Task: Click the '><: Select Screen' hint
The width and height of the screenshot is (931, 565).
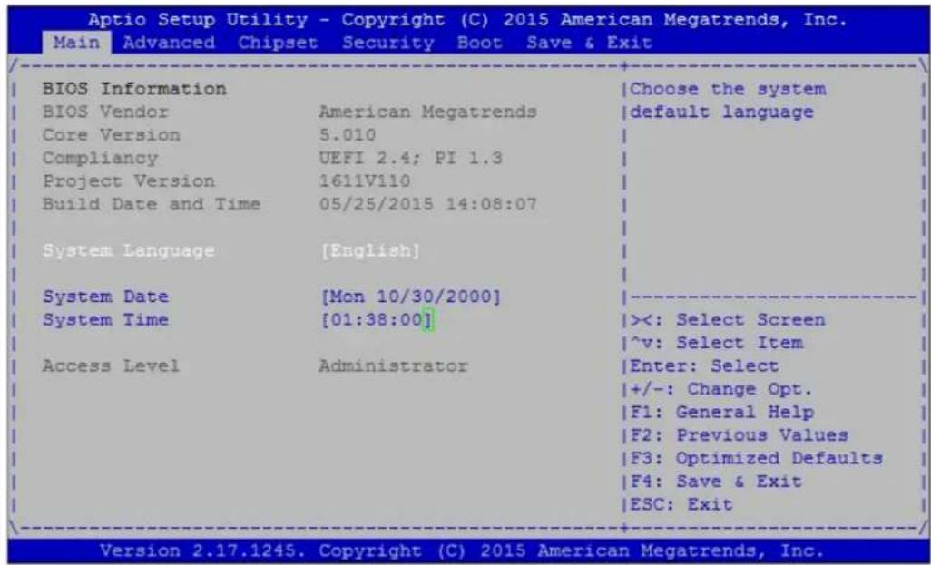Action: point(728,320)
